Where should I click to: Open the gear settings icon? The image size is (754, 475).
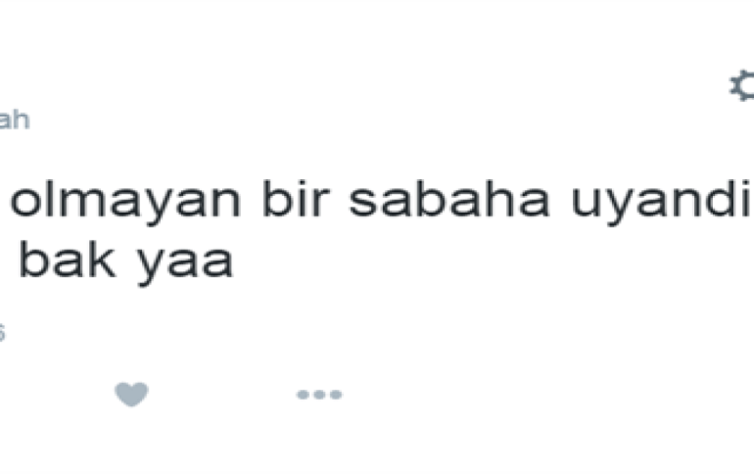(x=742, y=85)
